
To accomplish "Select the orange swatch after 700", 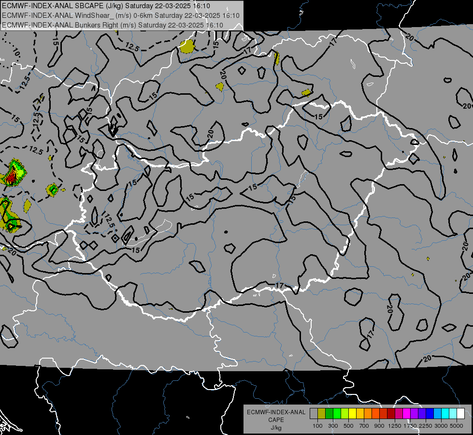I will 368,413.
